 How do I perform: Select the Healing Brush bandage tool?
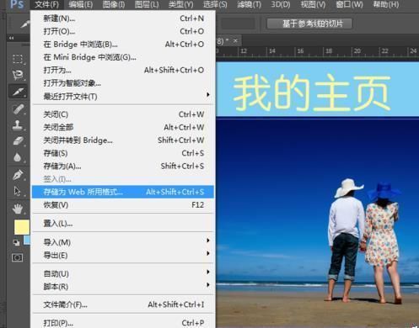click(18, 108)
